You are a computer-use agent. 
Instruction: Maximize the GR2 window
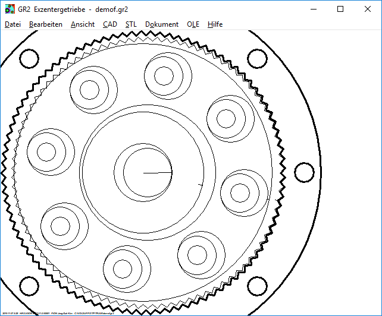click(340, 10)
